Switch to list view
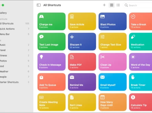Viewport: 152px width, 113px height. 118,5
